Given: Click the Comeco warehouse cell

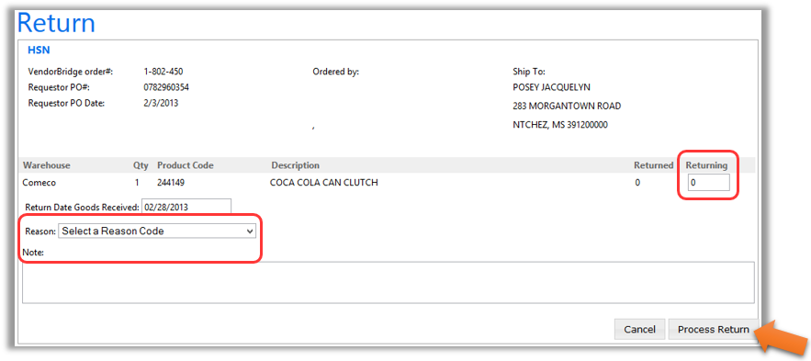Looking at the screenshot, I should (x=39, y=183).
